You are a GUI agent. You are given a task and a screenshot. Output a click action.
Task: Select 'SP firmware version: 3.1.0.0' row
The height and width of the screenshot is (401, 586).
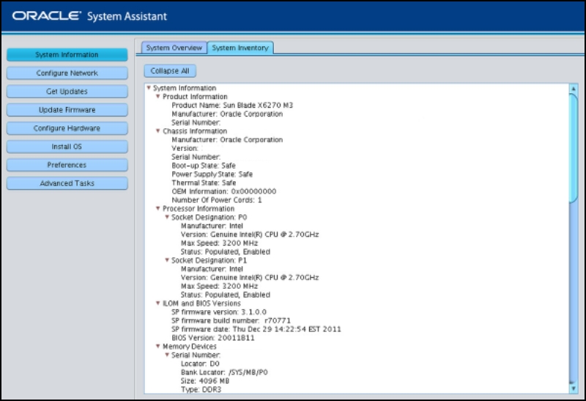coord(218,312)
